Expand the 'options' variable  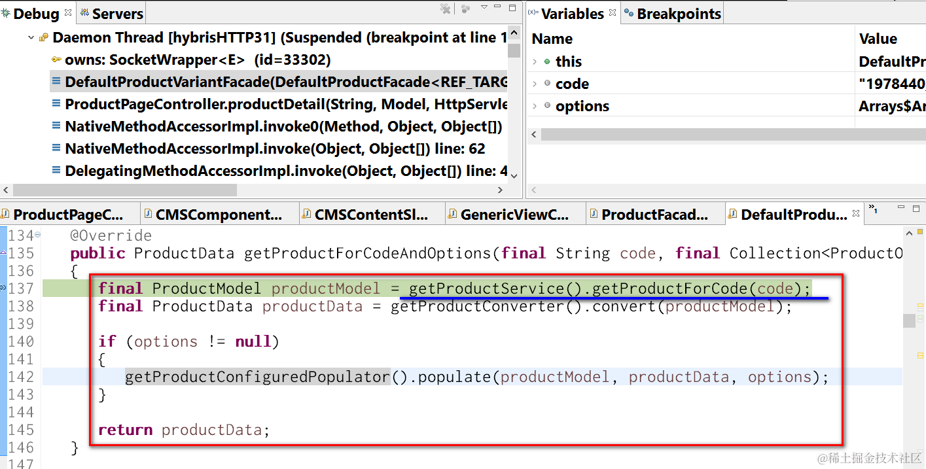(535, 106)
